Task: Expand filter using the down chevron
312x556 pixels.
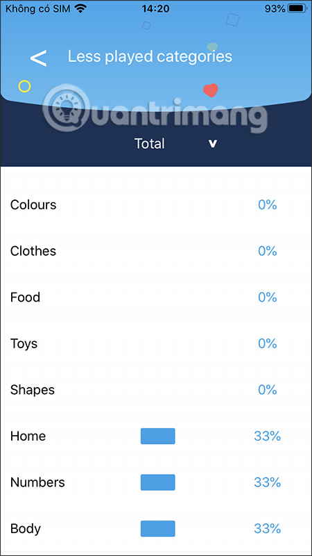Action: pyautogui.click(x=212, y=144)
